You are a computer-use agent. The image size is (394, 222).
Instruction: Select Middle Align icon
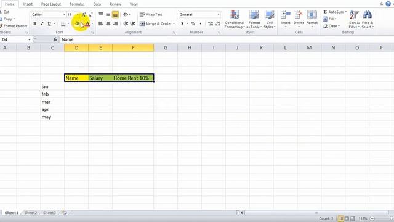pyautogui.click(x=108, y=14)
